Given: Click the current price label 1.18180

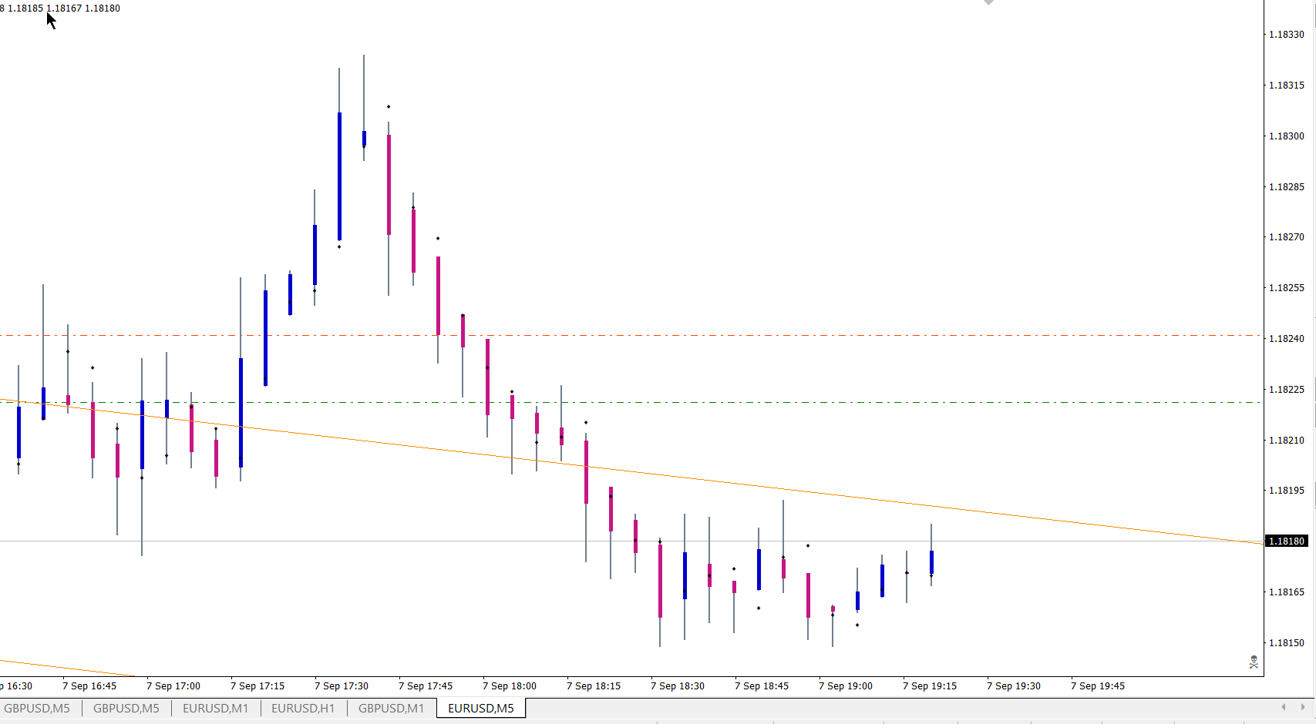Looking at the screenshot, I should point(1287,541).
